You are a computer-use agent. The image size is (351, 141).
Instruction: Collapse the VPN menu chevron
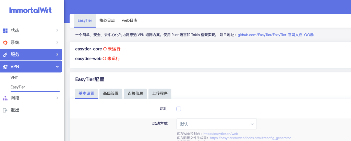pos(57,67)
